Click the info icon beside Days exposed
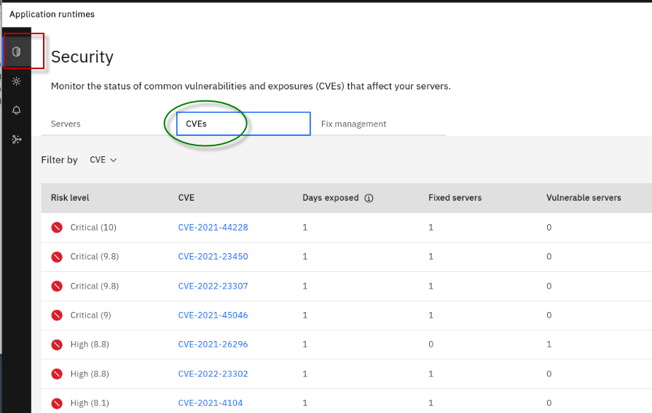 (369, 198)
